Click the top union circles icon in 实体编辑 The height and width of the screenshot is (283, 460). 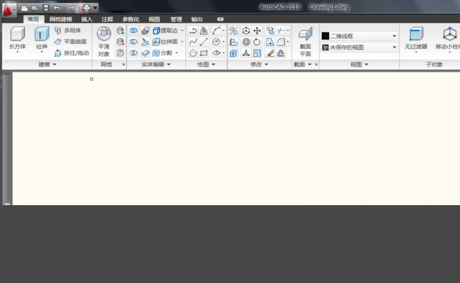134,30
